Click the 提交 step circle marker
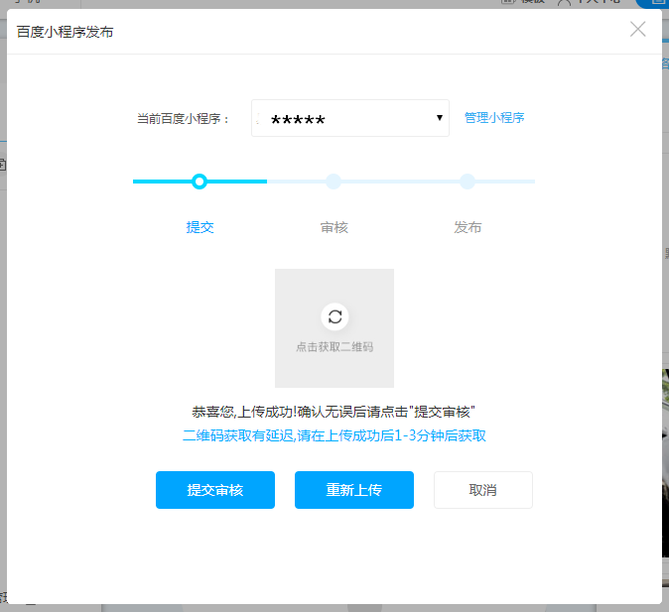Viewport: 669px width, 612px height. pos(200,182)
